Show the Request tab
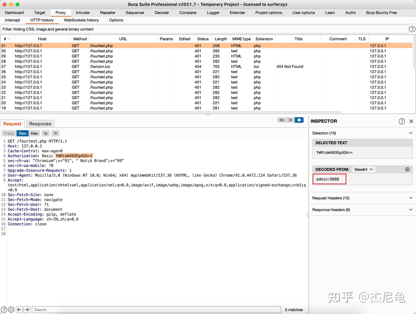Image resolution: width=416 pixels, height=314 pixels. click(x=12, y=124)
